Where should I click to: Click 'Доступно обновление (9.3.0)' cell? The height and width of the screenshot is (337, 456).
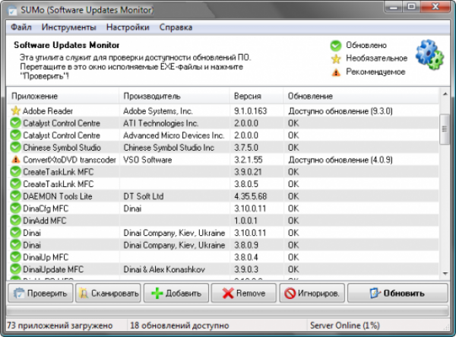click(x=340, y=111)
